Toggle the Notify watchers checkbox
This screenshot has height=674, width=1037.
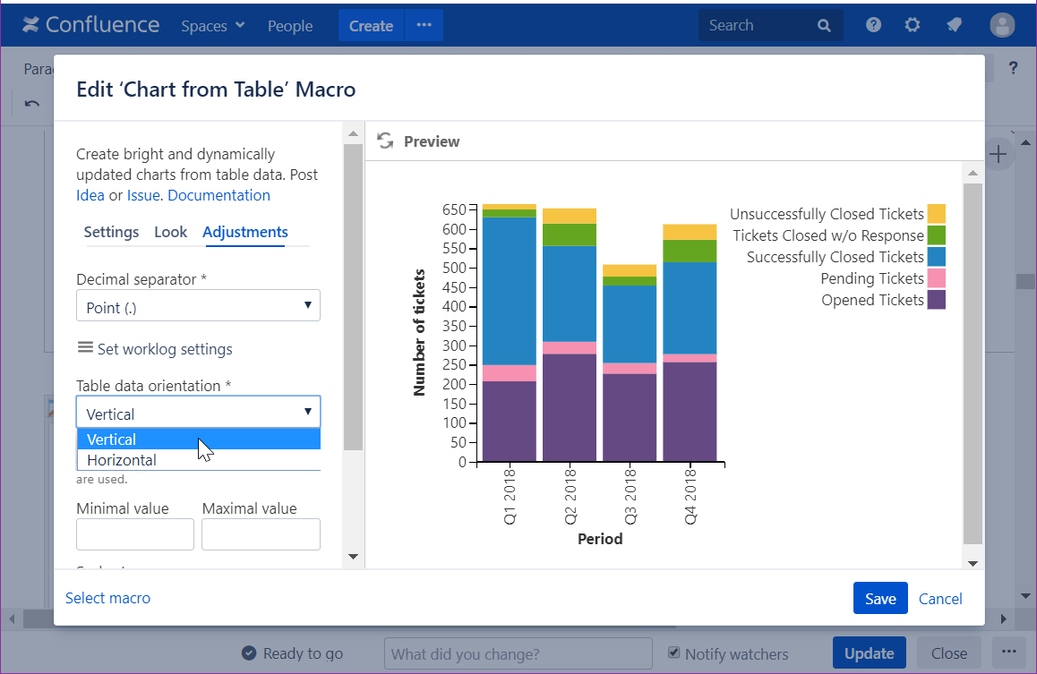coord(675,653)
